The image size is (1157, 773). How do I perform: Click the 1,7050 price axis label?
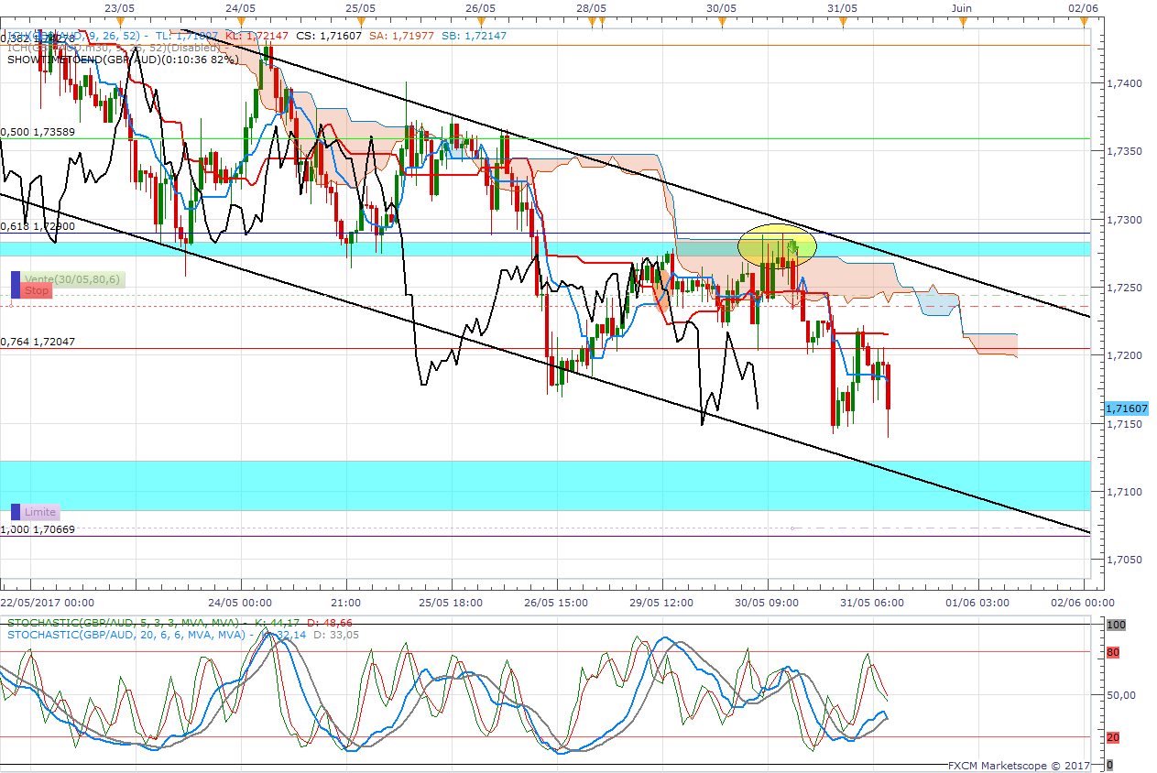point(1124,560)
